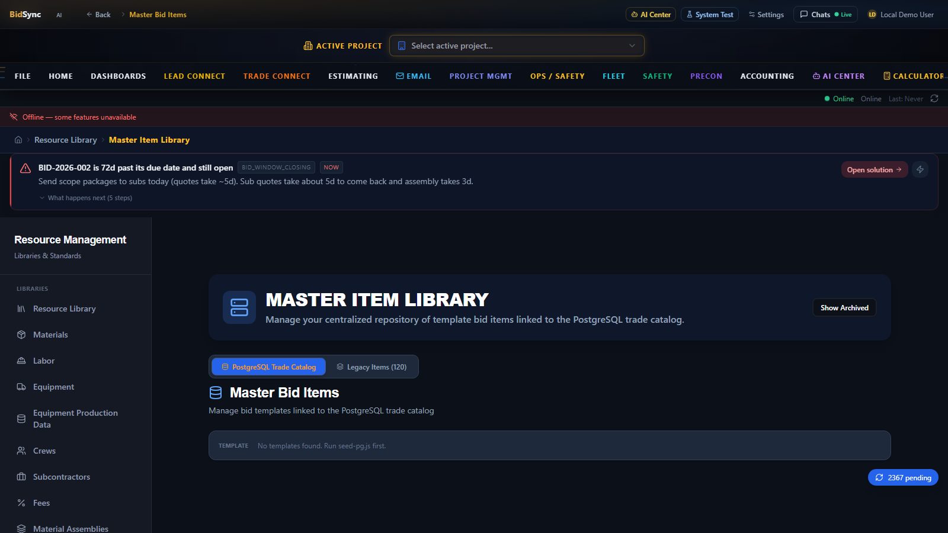Open the ESTIMATING menu
This screenshot has height=533, width=948.
[x=353, y=76]
